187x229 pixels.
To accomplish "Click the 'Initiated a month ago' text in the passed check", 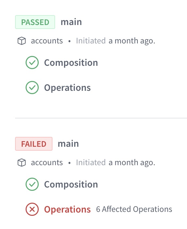I will (115, 41).
